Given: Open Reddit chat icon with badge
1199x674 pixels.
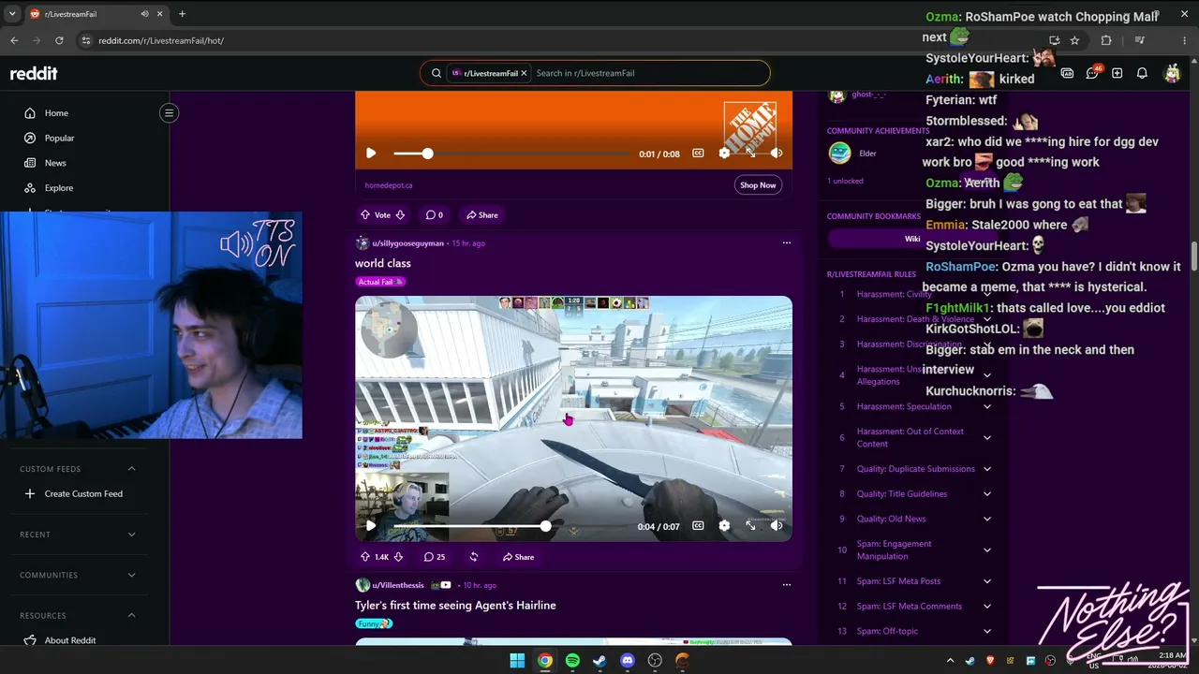Looking at the screenshot, I should pos(1093,73).
